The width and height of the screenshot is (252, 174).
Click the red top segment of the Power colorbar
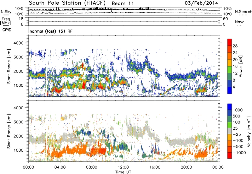[x=230, y=42]
